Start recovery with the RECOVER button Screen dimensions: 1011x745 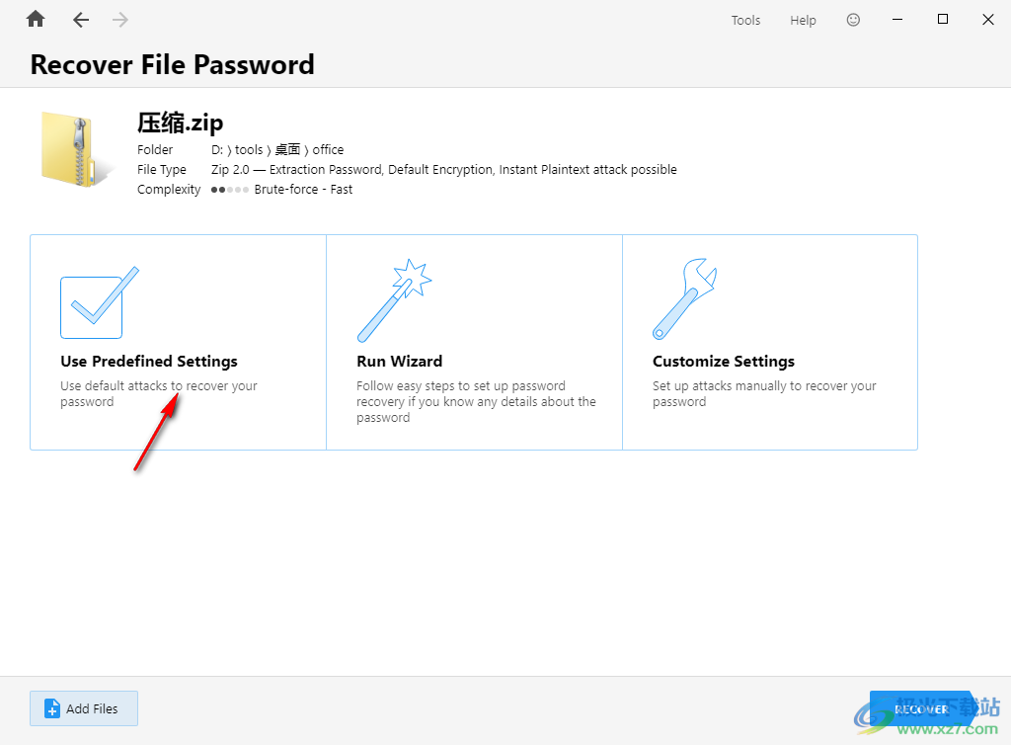tap(921, 708)
